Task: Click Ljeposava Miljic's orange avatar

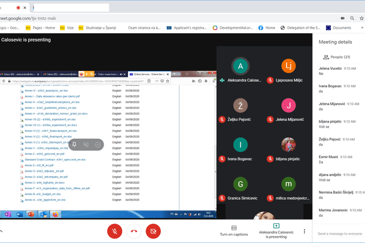Action: click(x=288, y=66)
